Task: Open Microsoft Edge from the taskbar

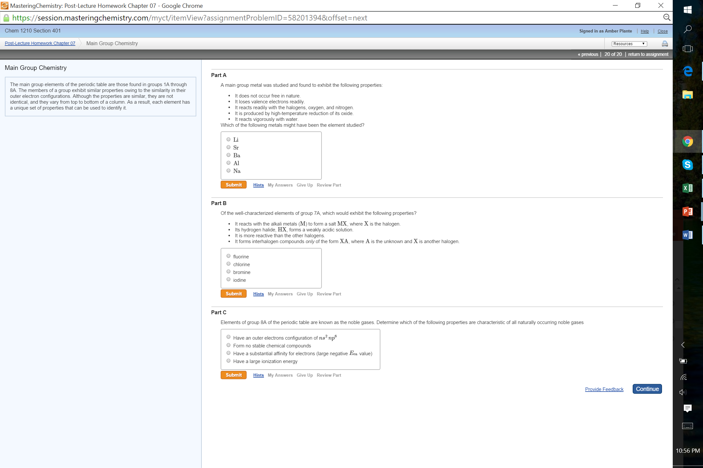Action: 687,71
